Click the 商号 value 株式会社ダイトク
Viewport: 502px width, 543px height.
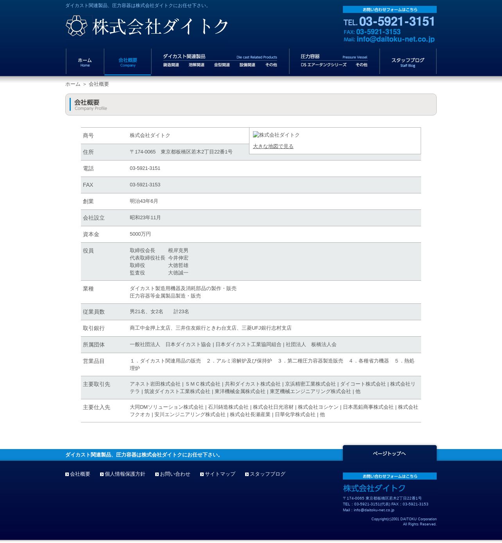[150, 135]
